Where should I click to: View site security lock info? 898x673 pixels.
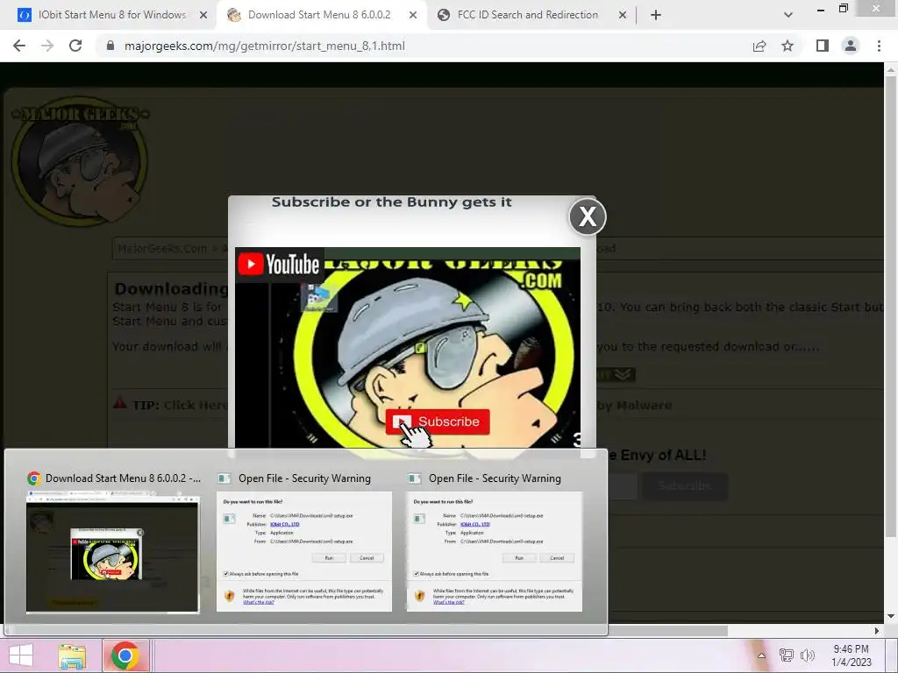click(x=110, y=46)
